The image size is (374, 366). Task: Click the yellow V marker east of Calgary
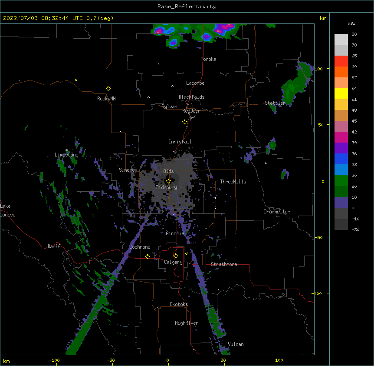point(186,254)
